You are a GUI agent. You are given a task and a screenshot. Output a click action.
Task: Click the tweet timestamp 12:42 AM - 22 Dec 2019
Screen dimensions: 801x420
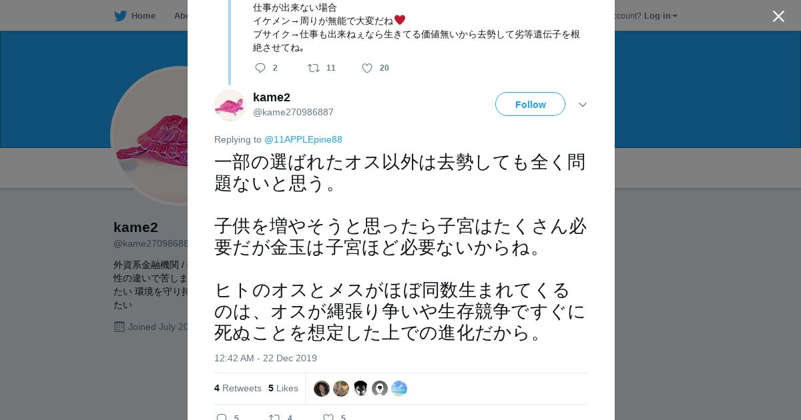[x=266, y=358]
